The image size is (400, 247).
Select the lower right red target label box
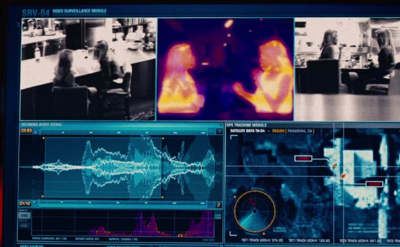tap(374, 184)
